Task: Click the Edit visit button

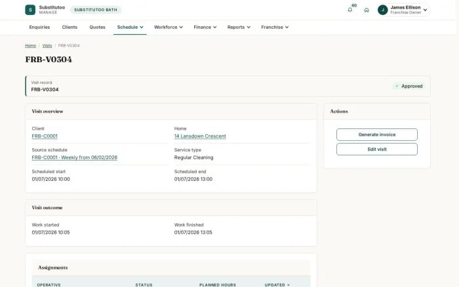Action: click(x=377, y=149)
